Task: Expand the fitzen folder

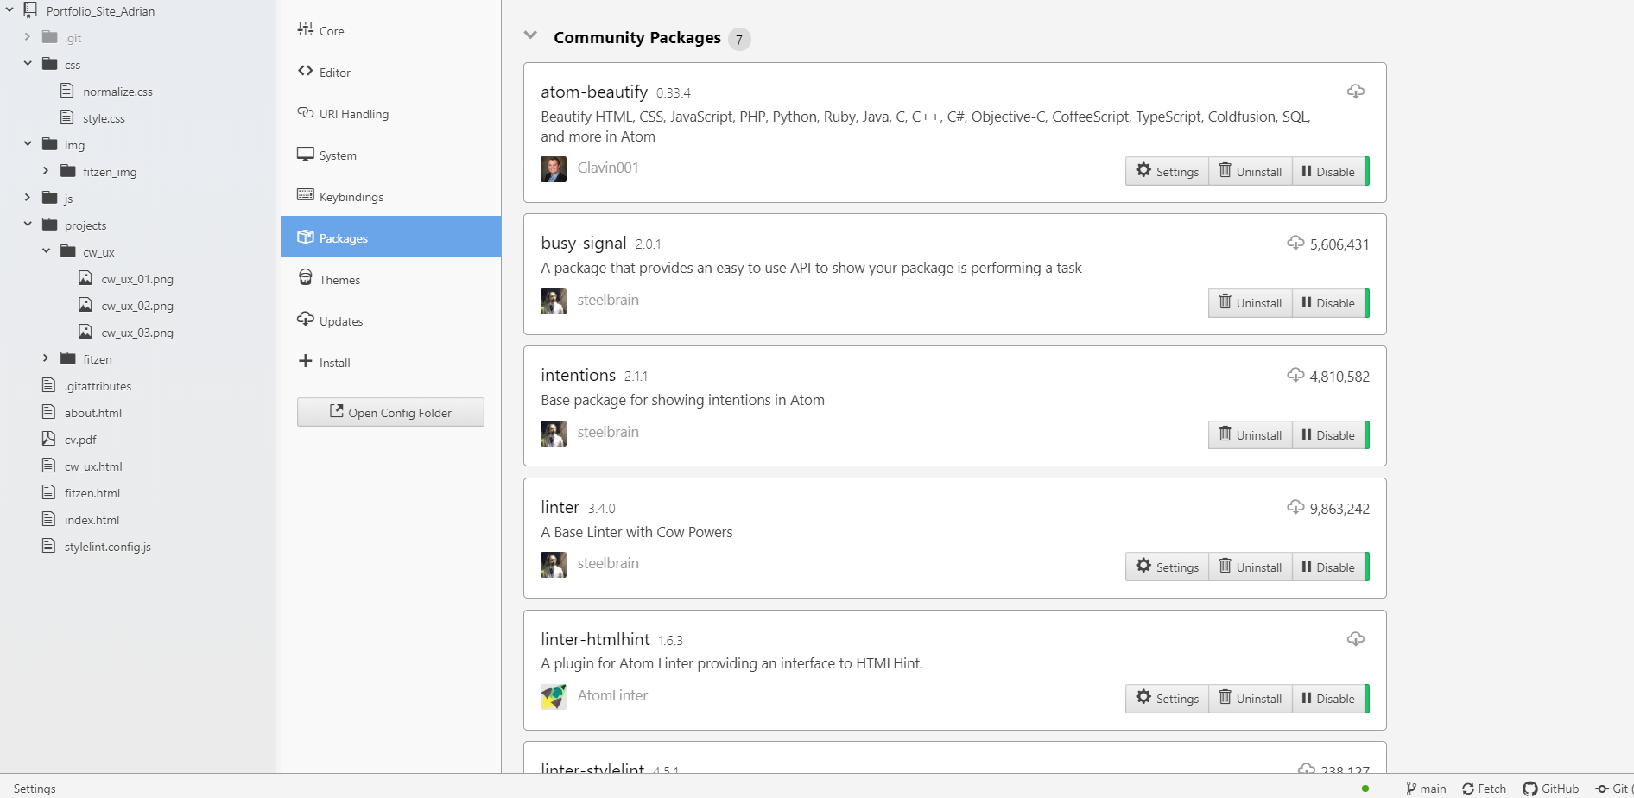Action: 46,358
